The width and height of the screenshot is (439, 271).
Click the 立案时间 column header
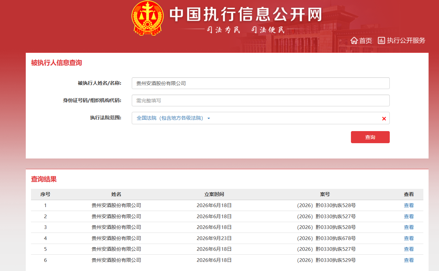point(214,194)
